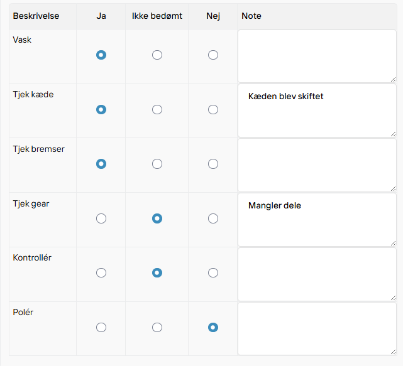
Task: Mark Vask as Nej
Action: coord(213,55)
